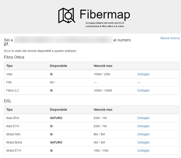Open Dettaglio for the Vdsl row
Screen dimensions: 181x158
[x=143, y=74]
